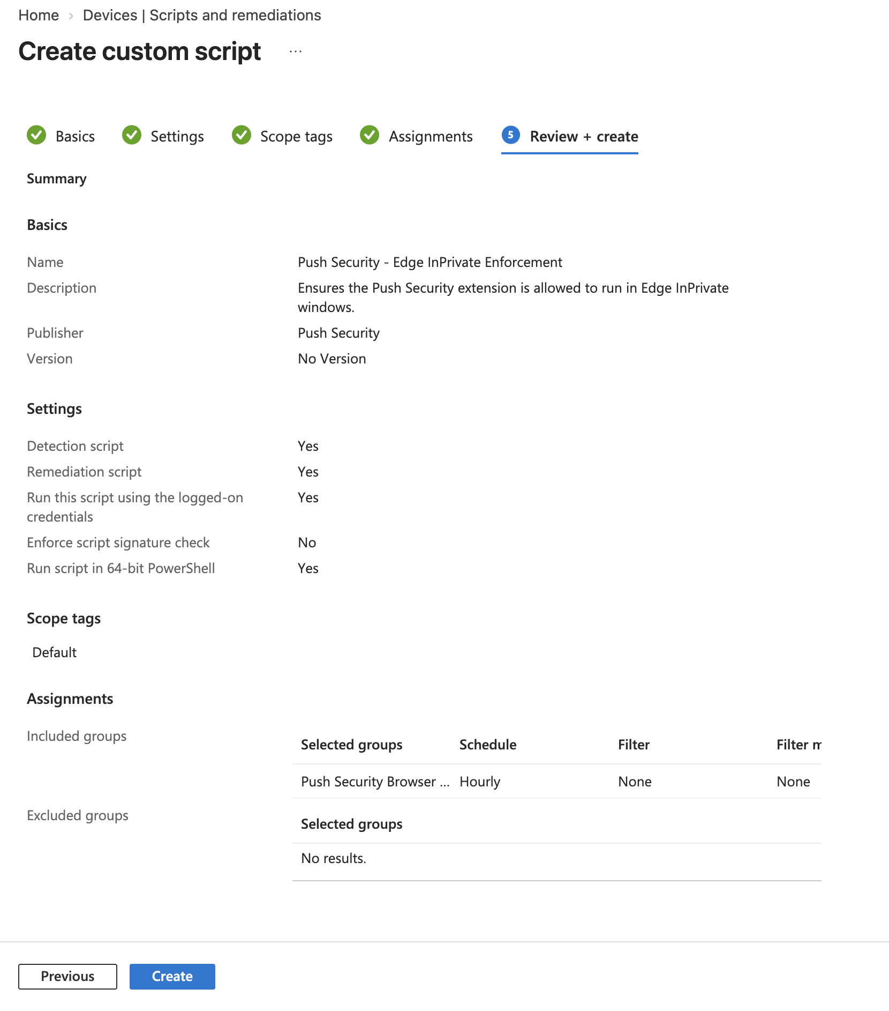Click the 'Included groups' label
The width and height of the screenshot is (889, 1011).
pos(77,736)
